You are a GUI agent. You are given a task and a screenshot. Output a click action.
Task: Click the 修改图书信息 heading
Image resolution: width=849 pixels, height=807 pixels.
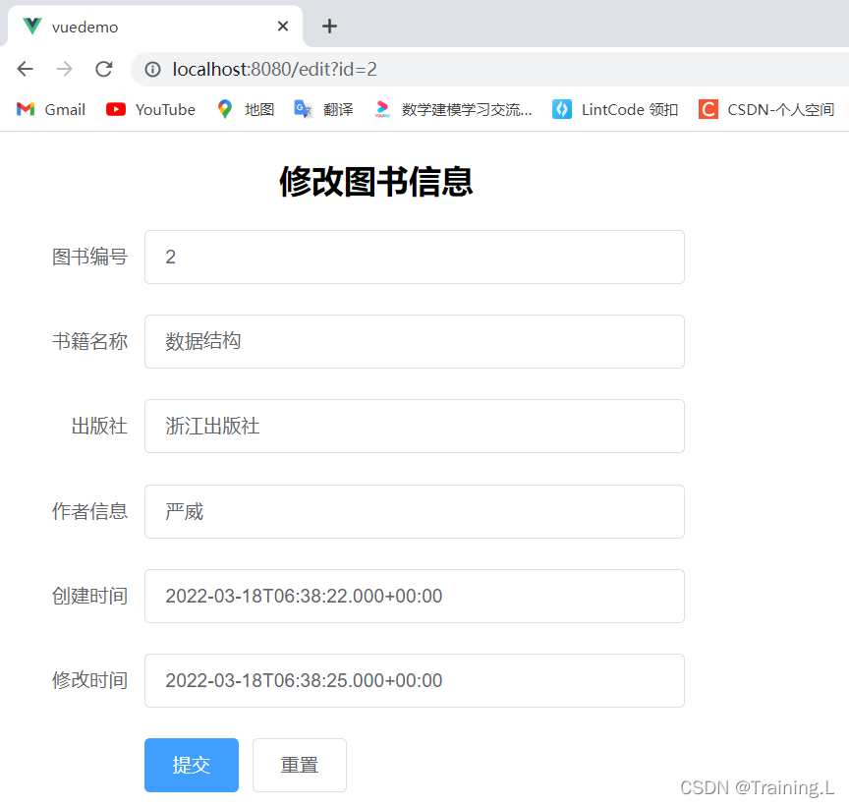375,182
